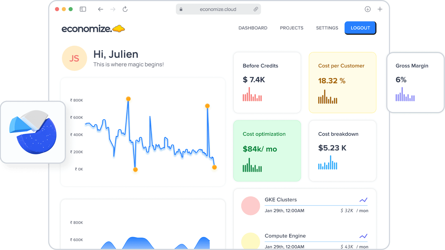Image resolution: width=445 pixels, height=250 pixels.
Task: Open the Compute Engine row title
Action: click(285, 236)
